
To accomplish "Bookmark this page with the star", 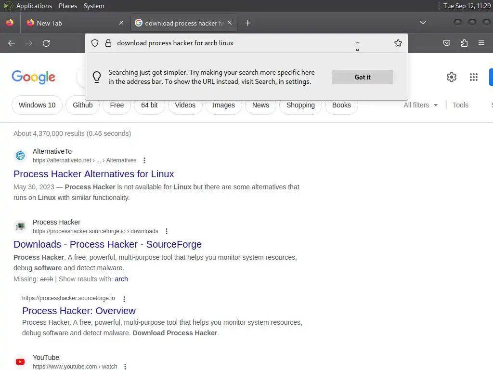I will [x=398, y=43].
